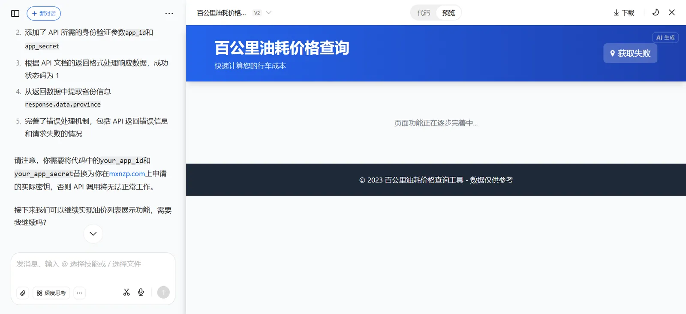Send the message with the arrow button
This screenshot has height=314, width=686.
coord(163,292)
